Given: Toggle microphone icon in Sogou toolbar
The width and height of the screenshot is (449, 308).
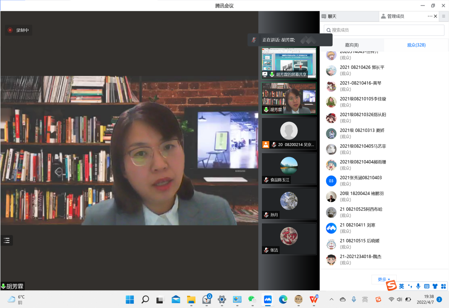Looking at the screenshot, I should pyautogui.click(x=418, y=286).
